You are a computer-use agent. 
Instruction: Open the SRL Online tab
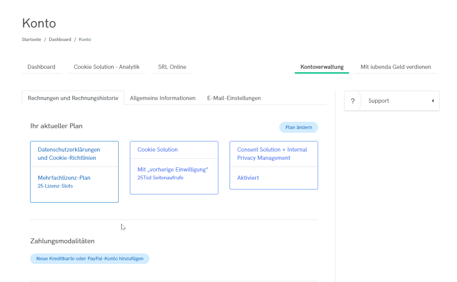[x=172, y=67]
